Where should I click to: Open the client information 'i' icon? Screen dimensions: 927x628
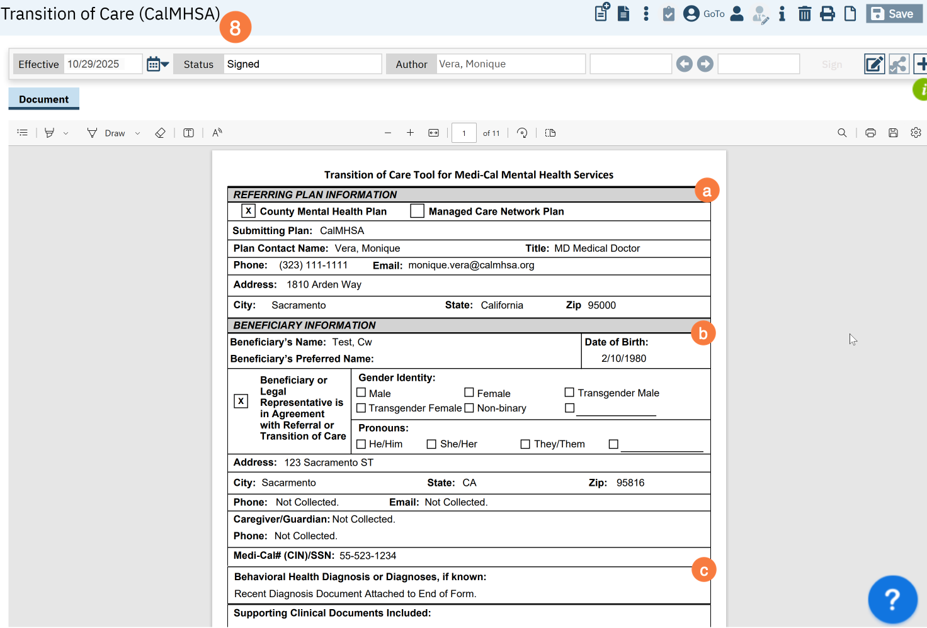[782, 14]
